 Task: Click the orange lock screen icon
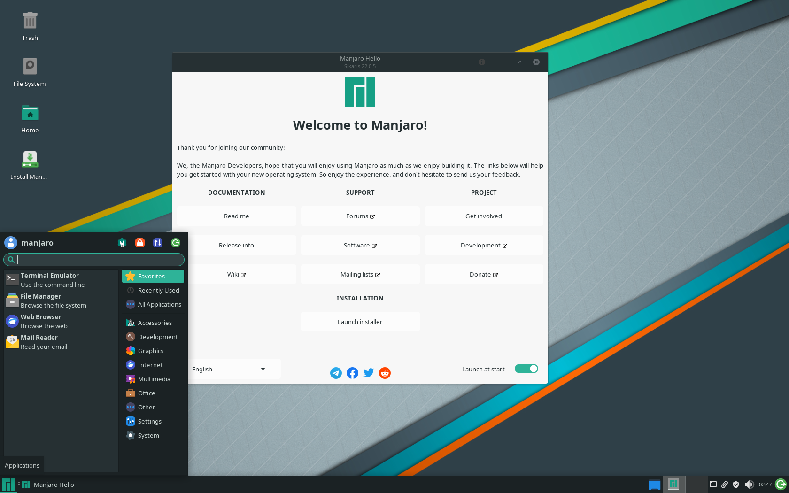click(140, 243)
